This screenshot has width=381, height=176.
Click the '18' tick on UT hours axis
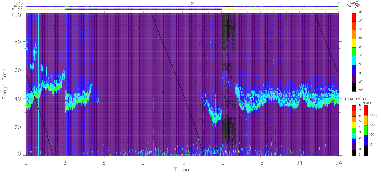pyautogui.click(x=260, y=163)
